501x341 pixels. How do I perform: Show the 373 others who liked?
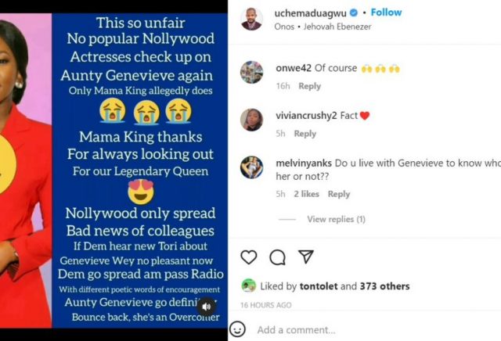coord(384,286)
